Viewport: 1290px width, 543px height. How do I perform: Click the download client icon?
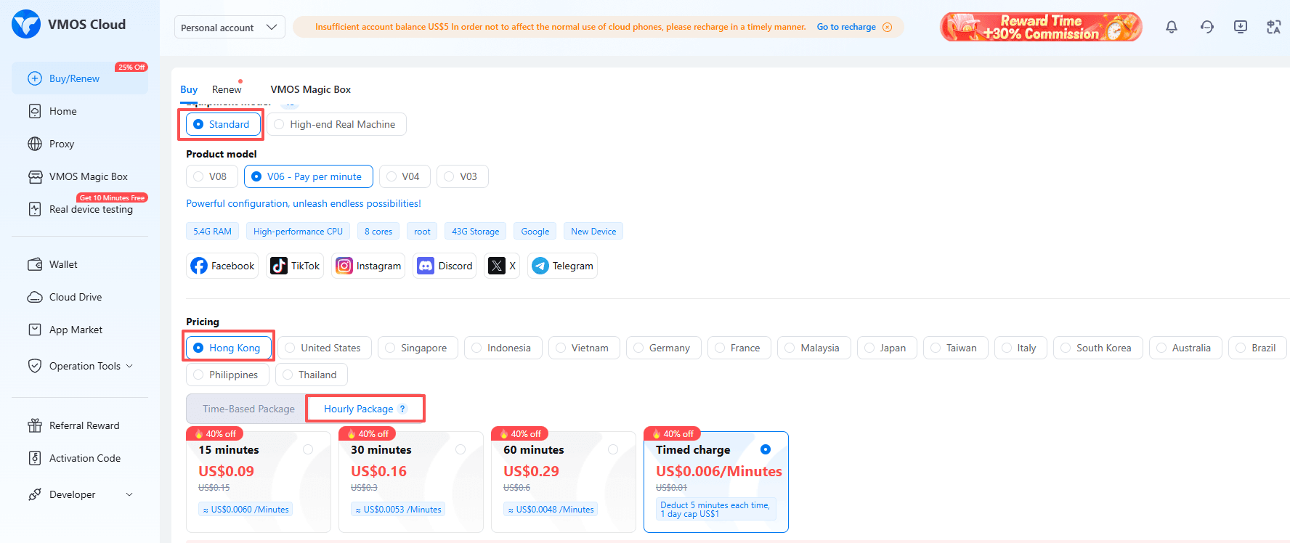point(1240,27)
